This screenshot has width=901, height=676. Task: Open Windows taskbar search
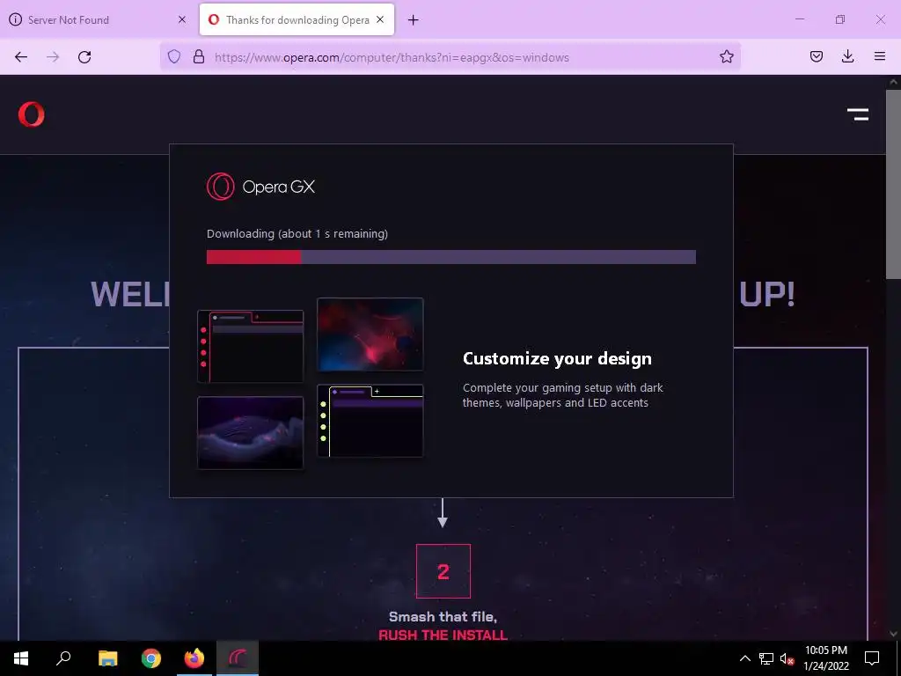coord(63,658)
